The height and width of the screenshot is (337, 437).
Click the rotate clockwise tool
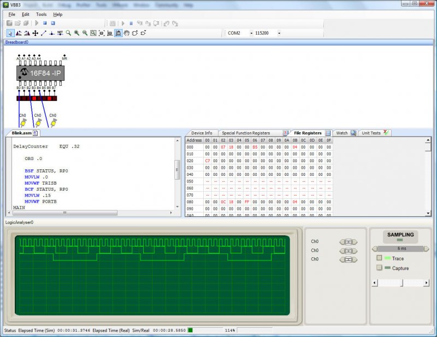point(27,33)
